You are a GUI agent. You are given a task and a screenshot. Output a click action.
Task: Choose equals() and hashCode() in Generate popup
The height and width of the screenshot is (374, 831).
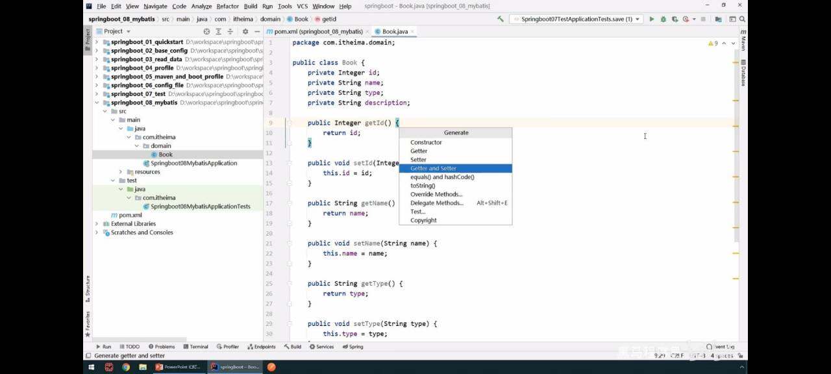[455, 177]
